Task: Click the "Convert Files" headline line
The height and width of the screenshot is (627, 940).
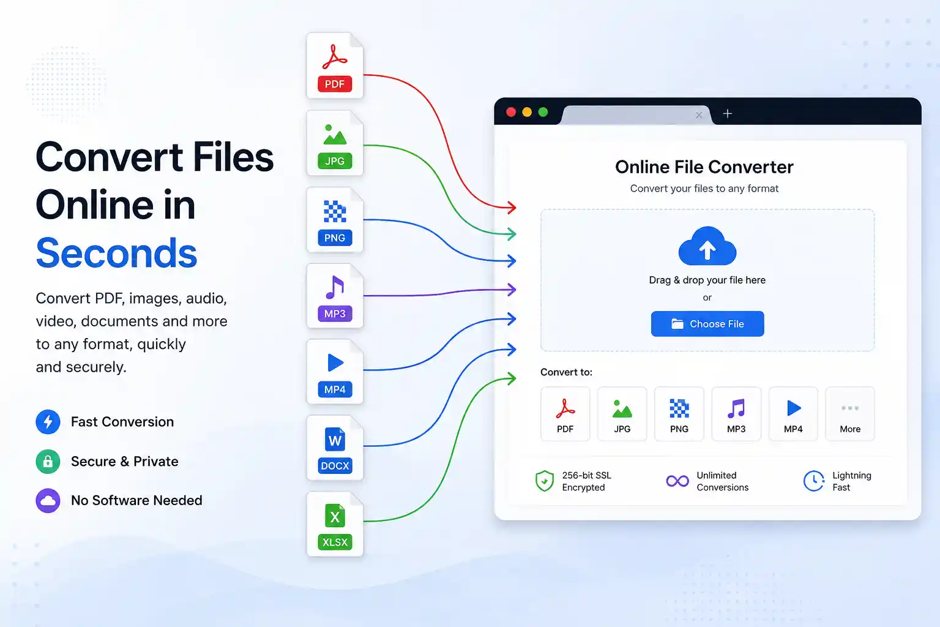Action: coord(155,157)
